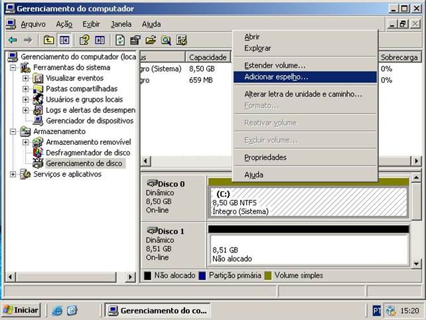Click the Ferramentas do sistema icon
Image resolution: width=426 pixels, height=320 pixels.
click(x=25, y=68)
